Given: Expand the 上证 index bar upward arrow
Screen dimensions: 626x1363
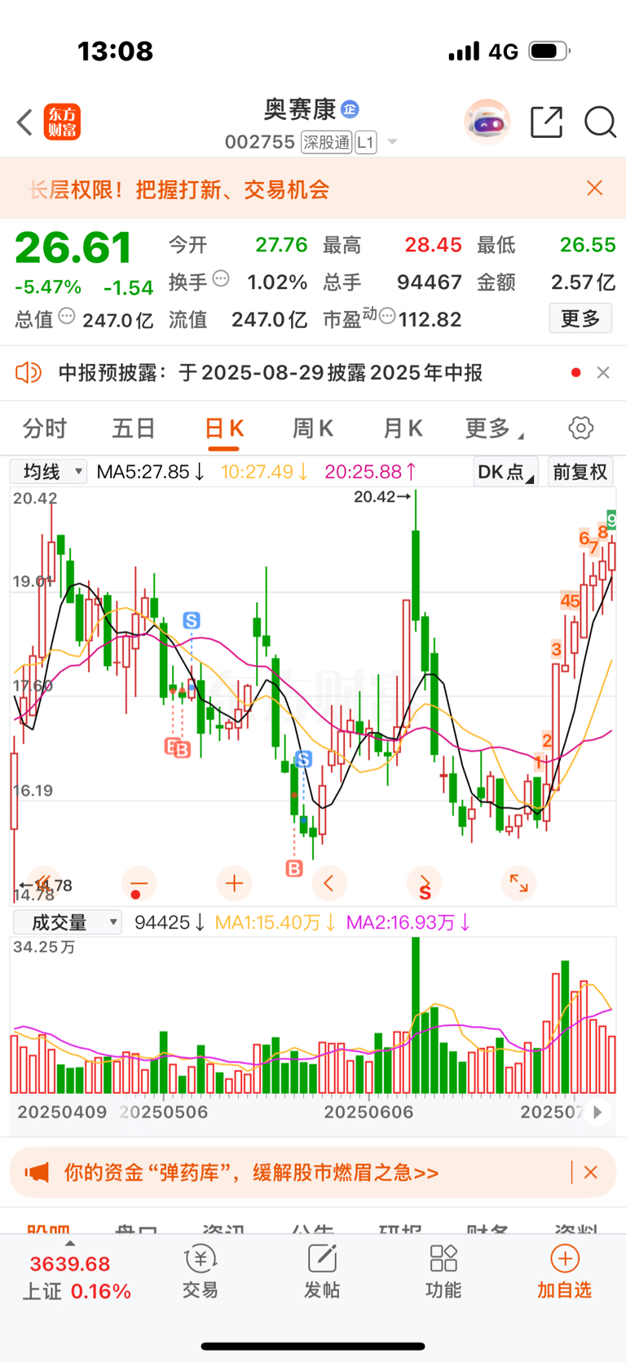Looking at the screenshot, I should click(x=70, y=1244).
